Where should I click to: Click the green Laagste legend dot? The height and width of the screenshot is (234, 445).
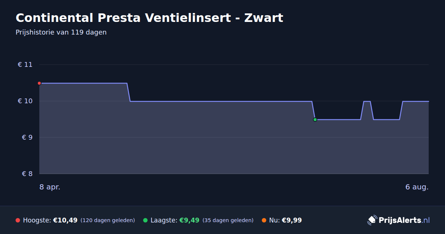click(x=145, y=220)
